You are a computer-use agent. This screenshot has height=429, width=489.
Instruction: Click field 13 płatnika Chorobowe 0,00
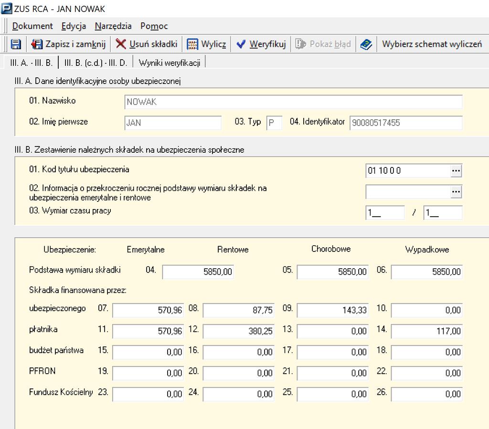(x=332, y=331)
